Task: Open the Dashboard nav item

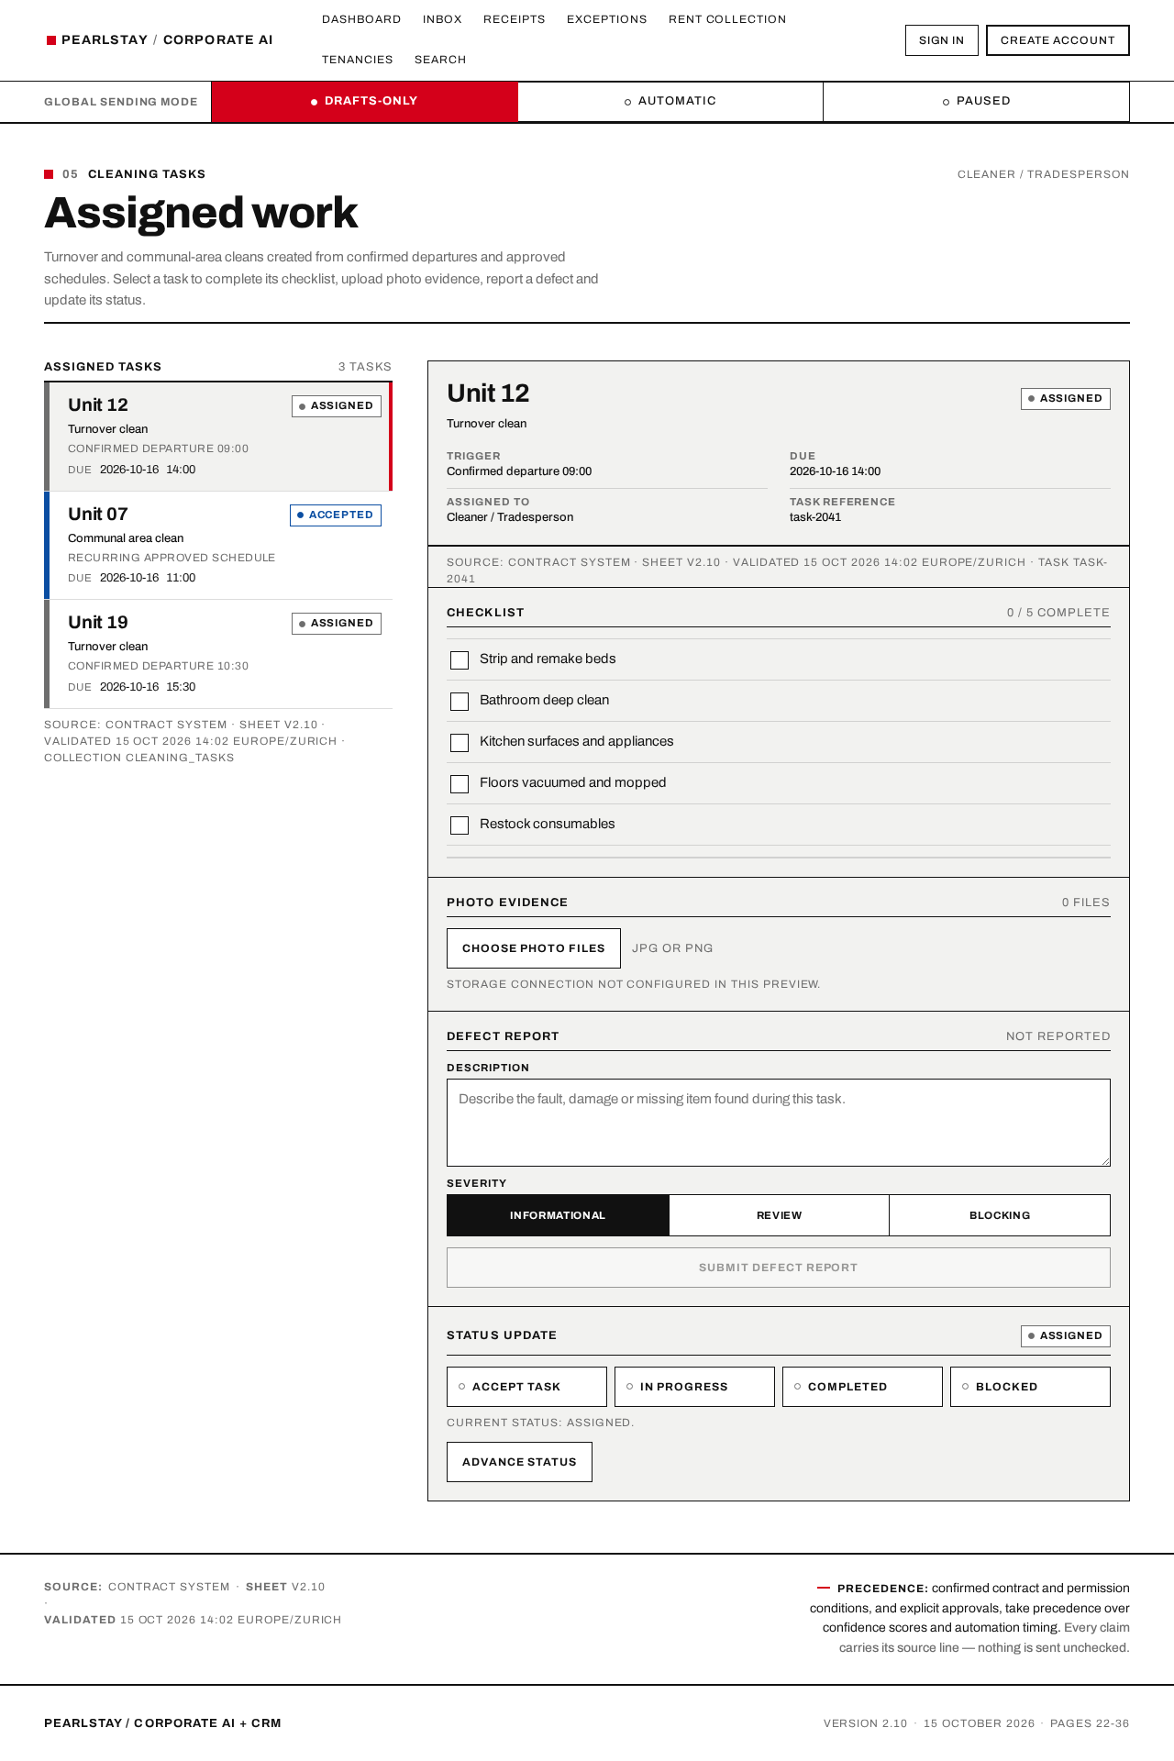Action: [361, 19]
